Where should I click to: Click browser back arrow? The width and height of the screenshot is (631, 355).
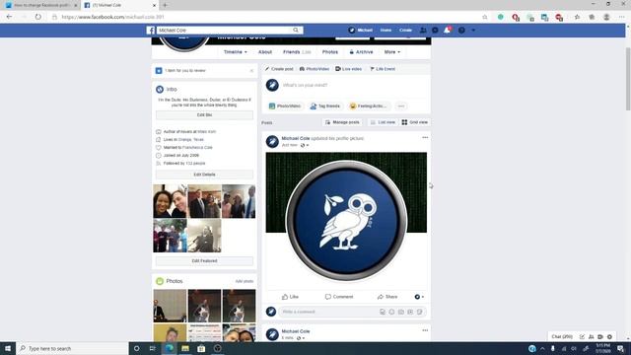click(9, 17)
